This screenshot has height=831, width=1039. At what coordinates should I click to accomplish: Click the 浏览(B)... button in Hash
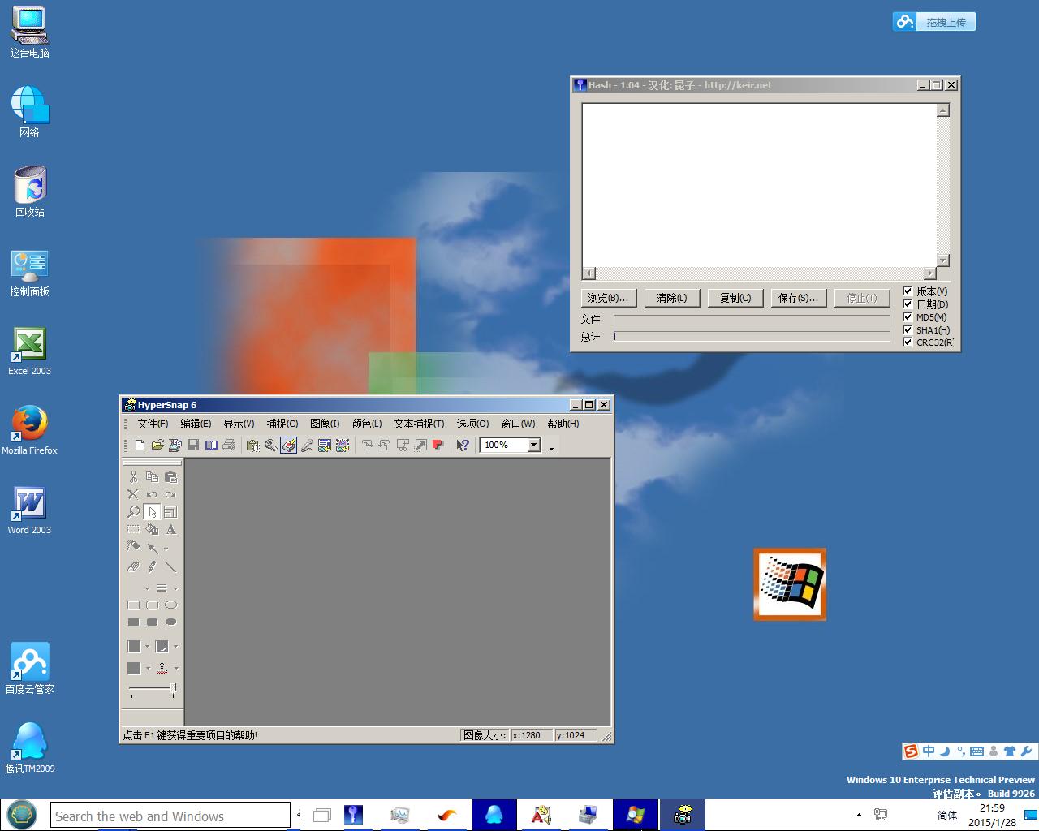[x=609, y=298]
